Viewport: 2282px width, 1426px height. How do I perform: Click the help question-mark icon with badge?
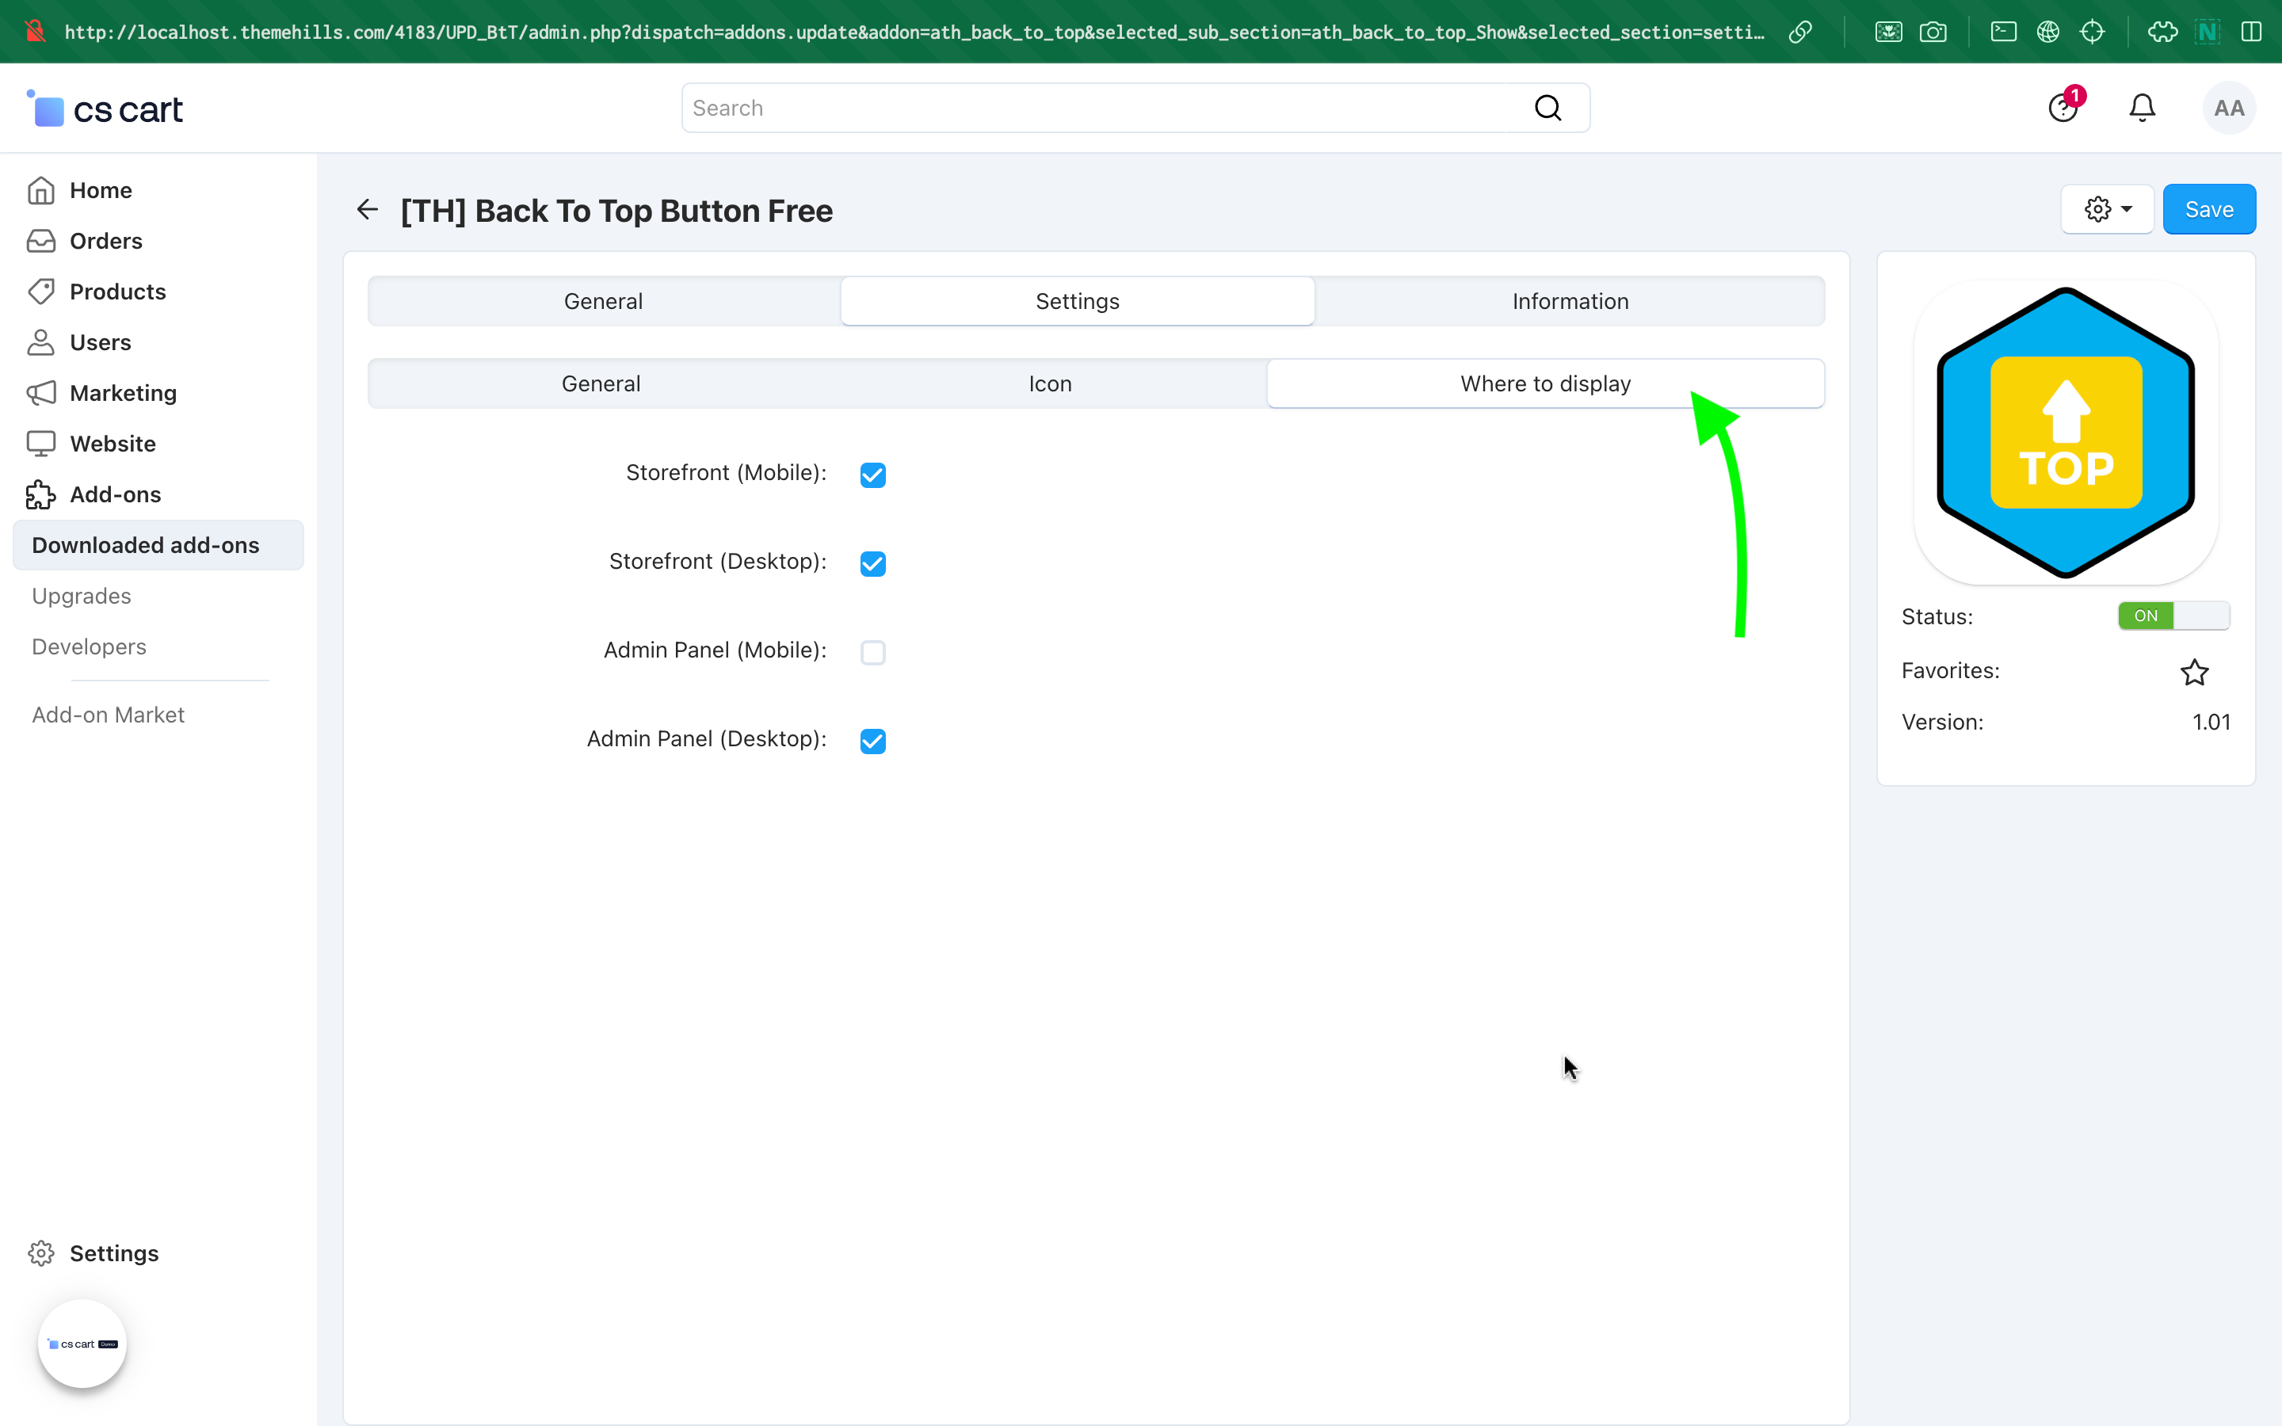coord(2063,108)
